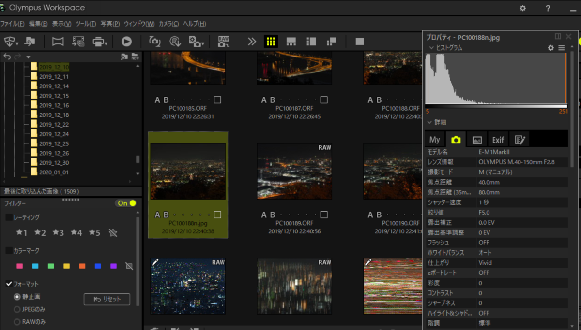Switch to filmstrip browser view
This screenshot has height=330, width=581.
(291, 42)
